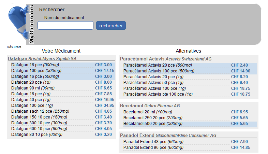Select Paracétamol Actavis 20 pce (500mg) row
Viewport: 268px width, 154px height.
[x=190, y=65]
